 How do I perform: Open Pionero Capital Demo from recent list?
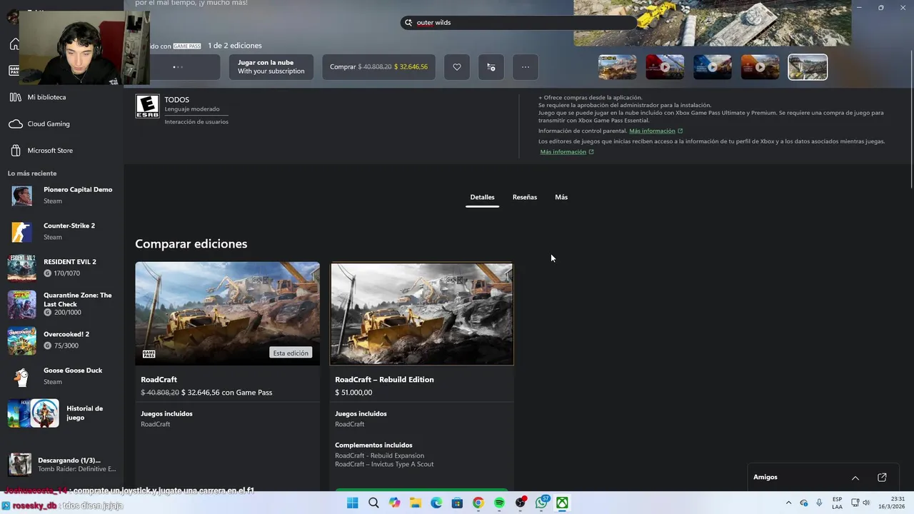[x=61, y=195]
